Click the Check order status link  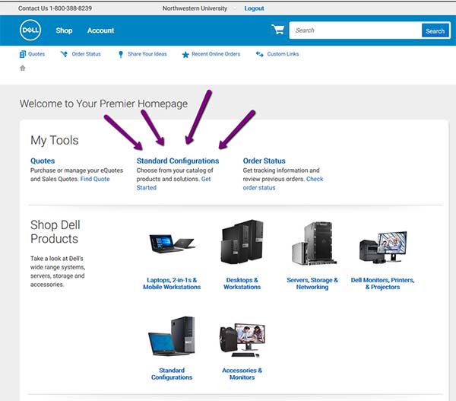[x=283, y=183]
